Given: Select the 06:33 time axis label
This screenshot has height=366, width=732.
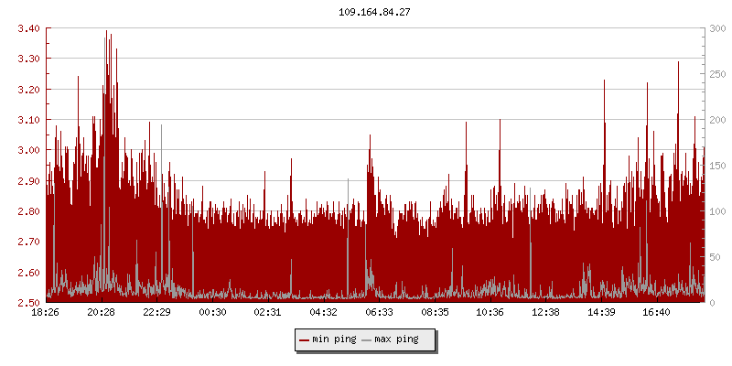Looking at the screenshot, I should [x=379, y=313].
